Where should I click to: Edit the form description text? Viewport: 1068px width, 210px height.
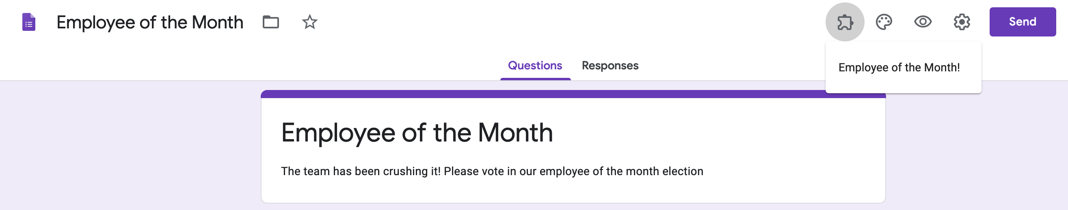tap(492, 171)
